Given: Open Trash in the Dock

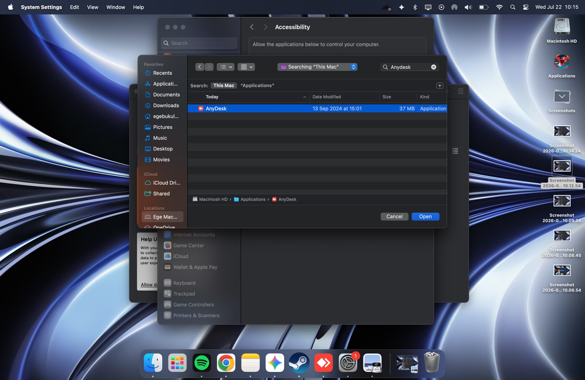Looking at the screenshot, I should 432,363.
